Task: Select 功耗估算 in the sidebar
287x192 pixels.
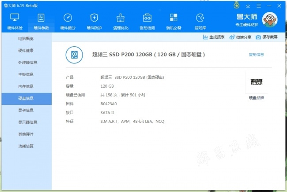Action: [x=26, y=146]
